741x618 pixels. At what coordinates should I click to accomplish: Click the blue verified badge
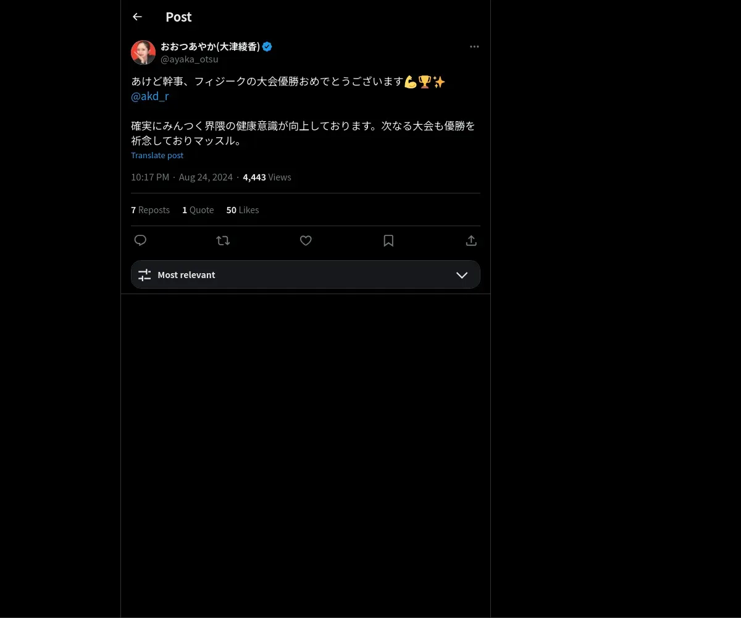(267, 46)
